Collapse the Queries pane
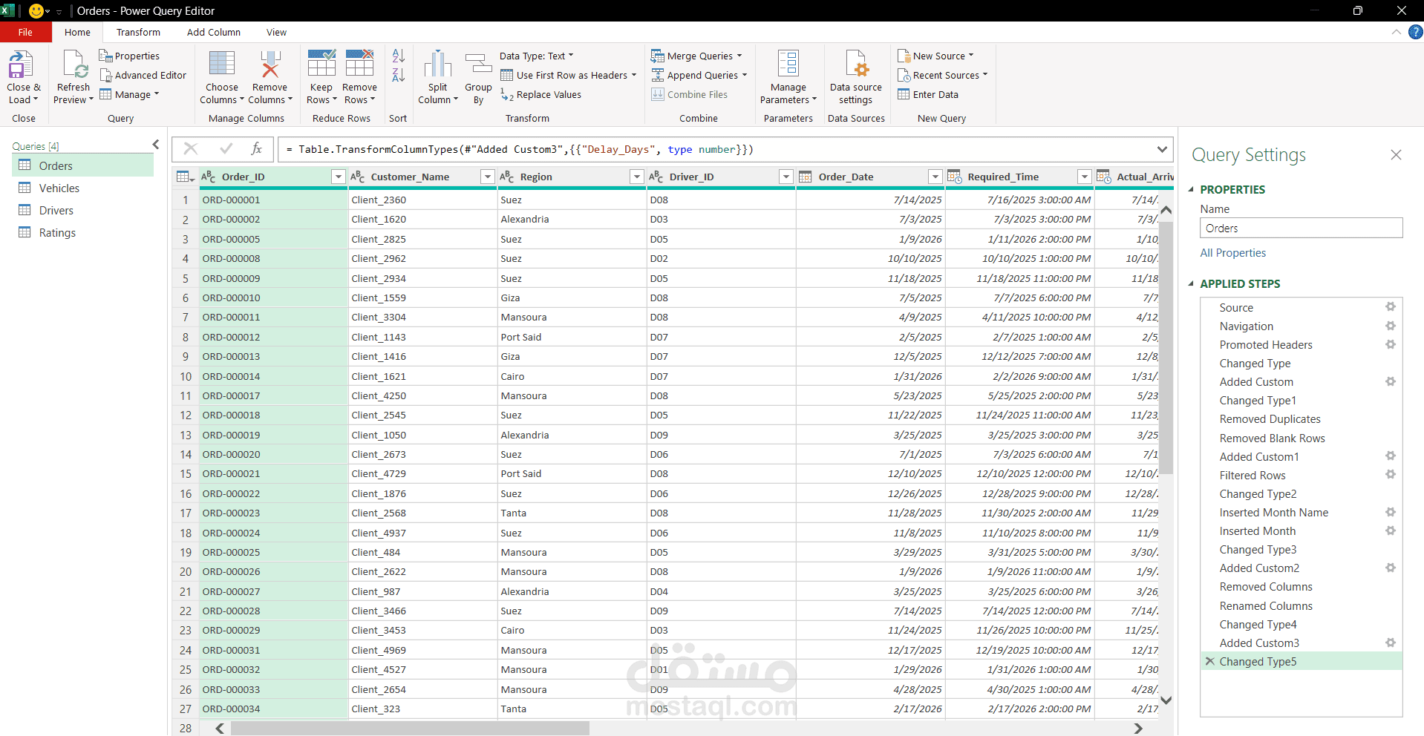The height and width of the screenshot is (736, 1424). pos(155,144)
